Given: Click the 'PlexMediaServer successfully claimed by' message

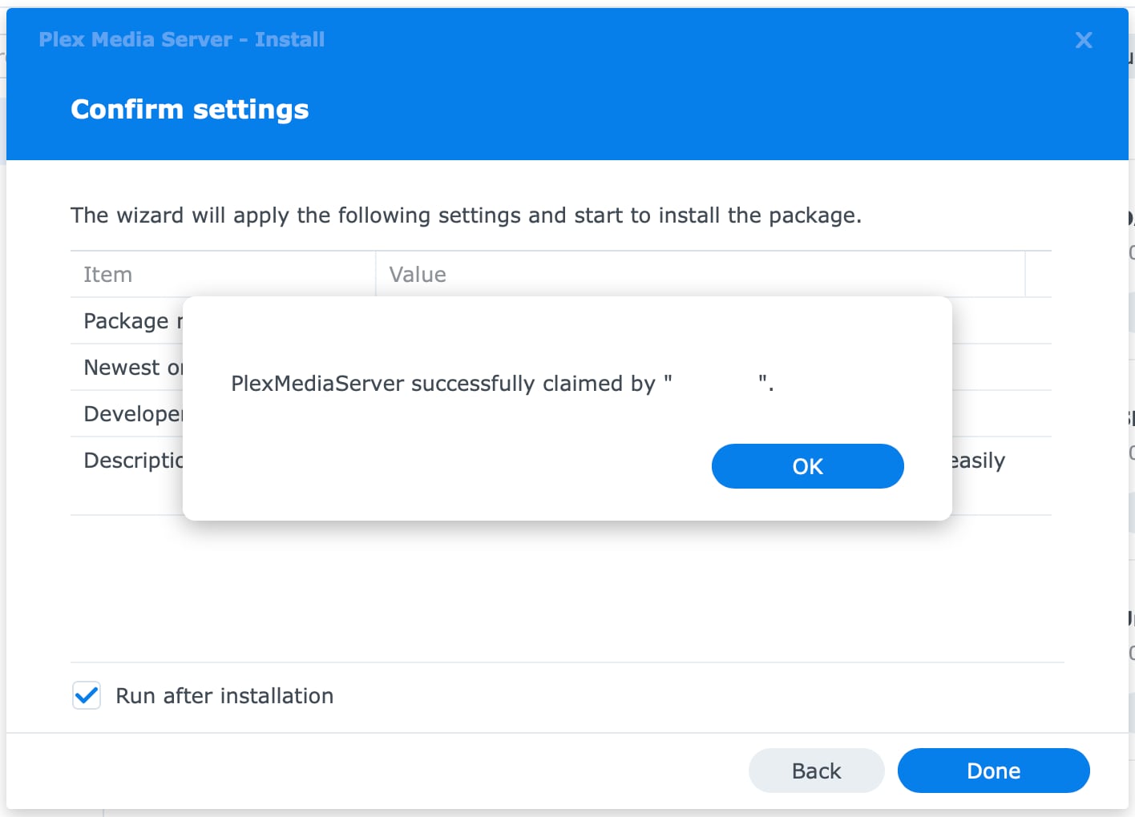Looking at the screenshot, I should [443, 384].
